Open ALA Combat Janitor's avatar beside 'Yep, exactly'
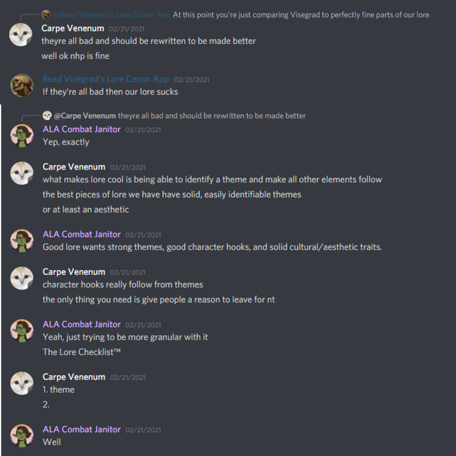 coord(22,136)
